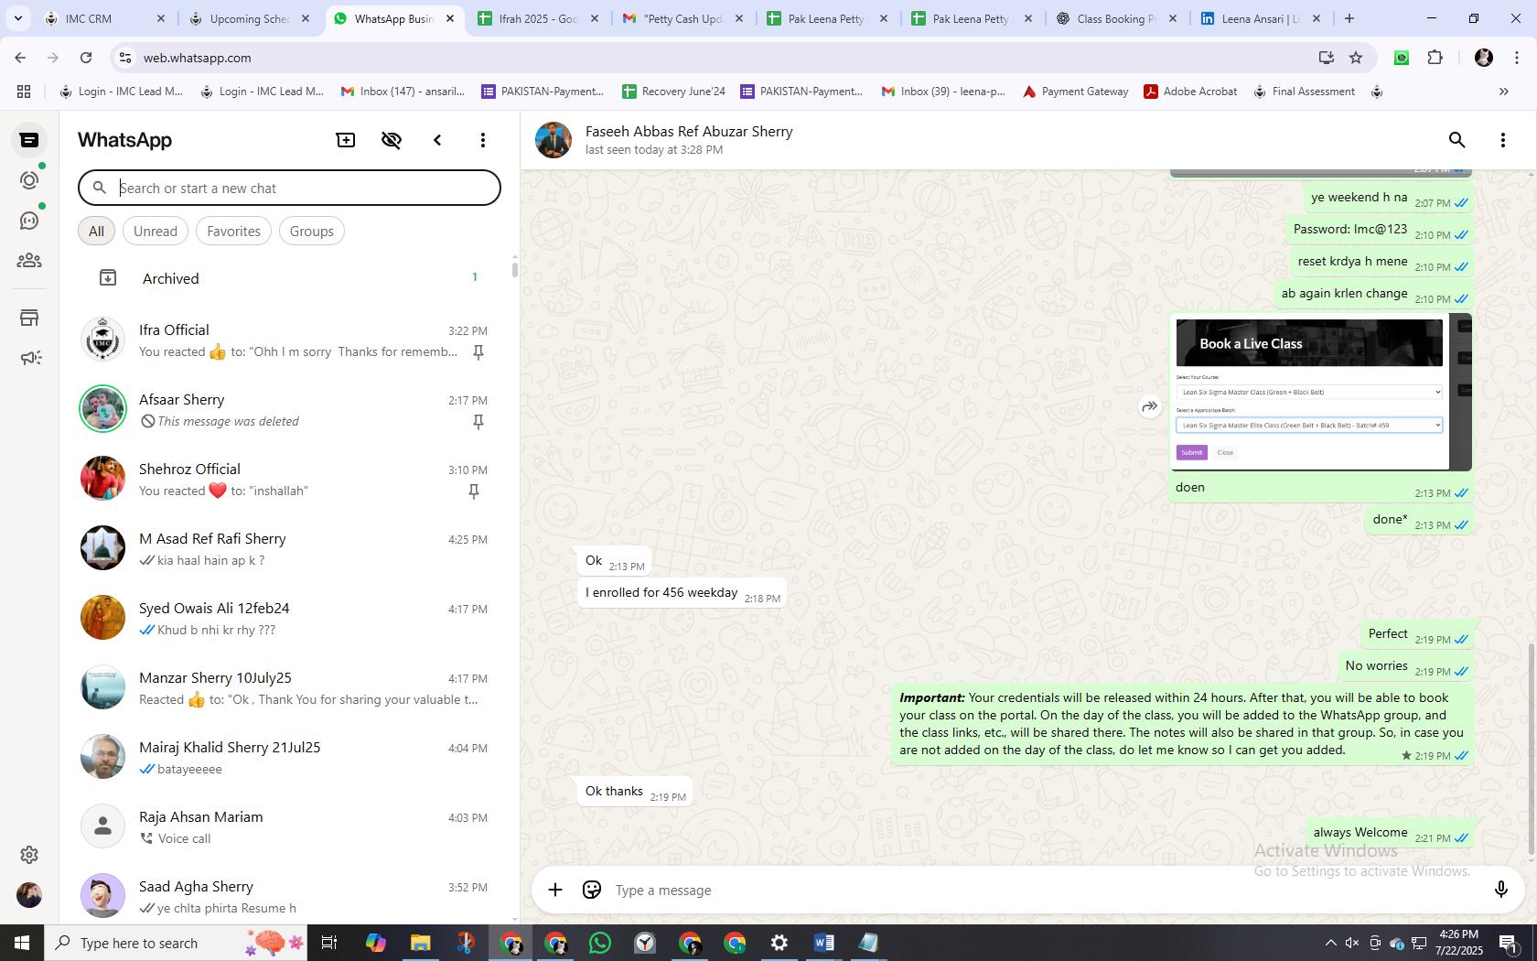The image size is (1537, 961).
Task: Open the Adobe Acrobat bookmark
Action: tap(1190, 92)
